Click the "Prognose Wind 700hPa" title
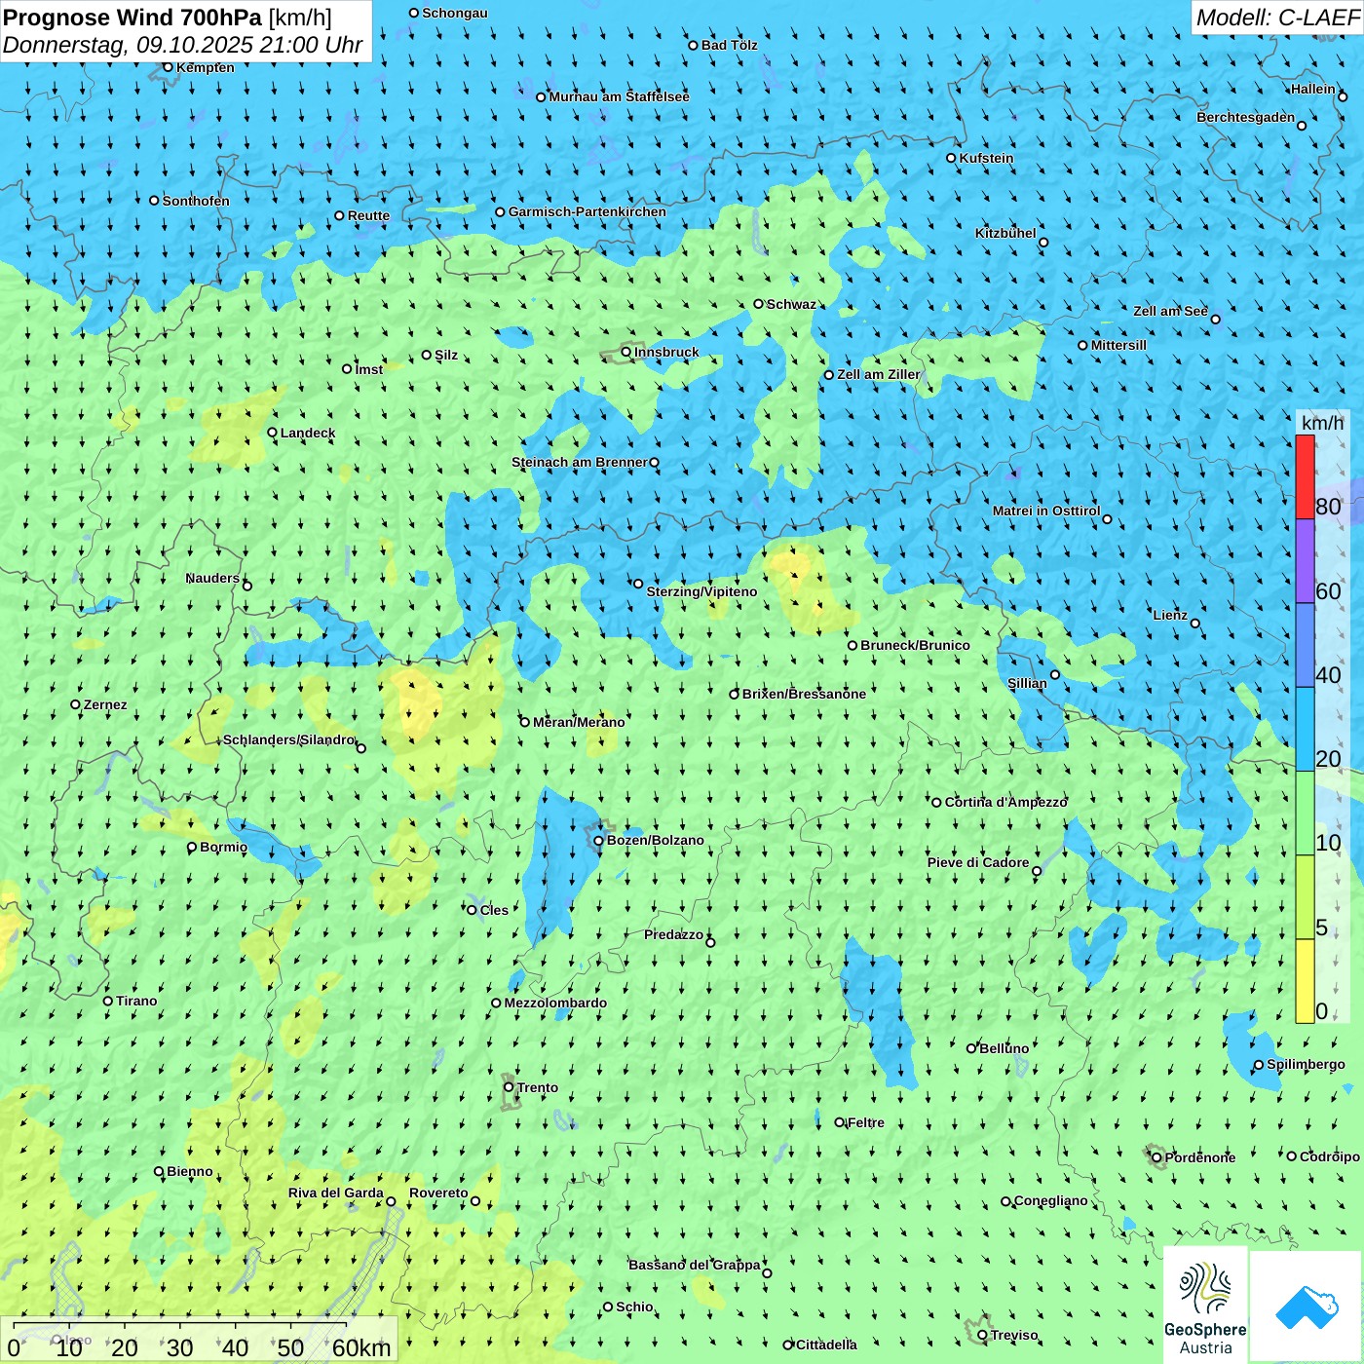The width and height of the screenshot is (1364, 1364). coord(133,18)
